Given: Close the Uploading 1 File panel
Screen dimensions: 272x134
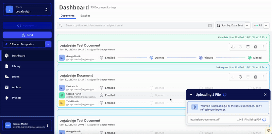Looking at the screenshot, I should [x=265, y=94].
